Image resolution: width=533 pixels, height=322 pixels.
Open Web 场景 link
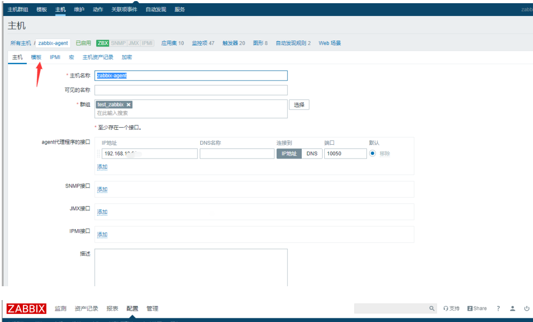pos(330,43)
